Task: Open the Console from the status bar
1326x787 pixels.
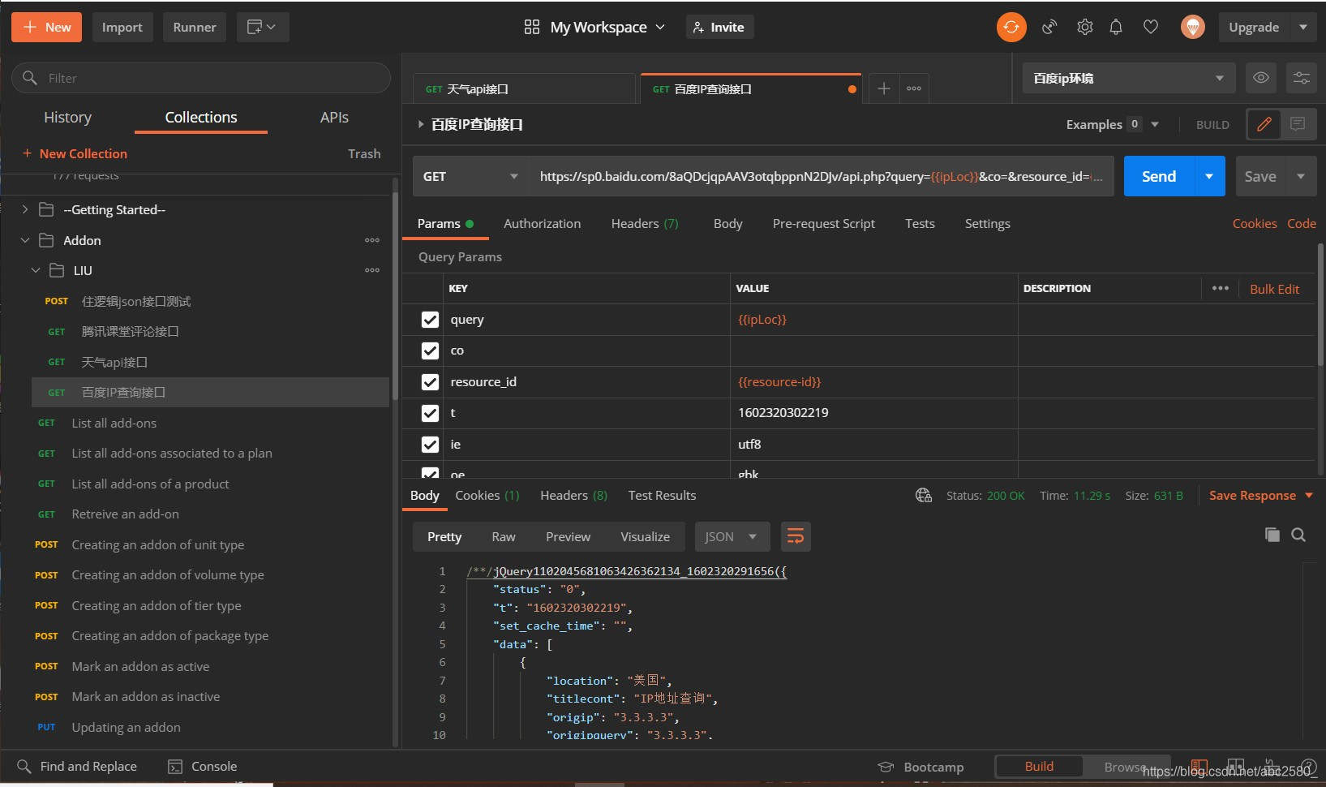Action: pyautogui.click(x=202, y=766)
